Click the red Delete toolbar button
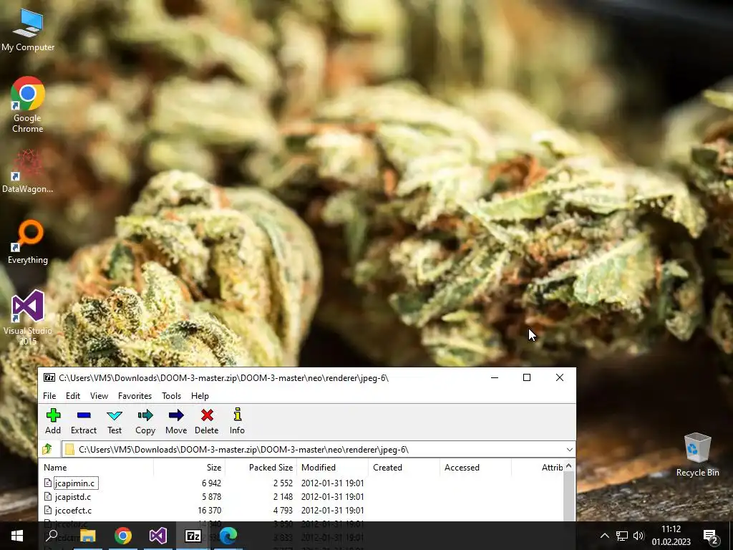 pos(207,421)
